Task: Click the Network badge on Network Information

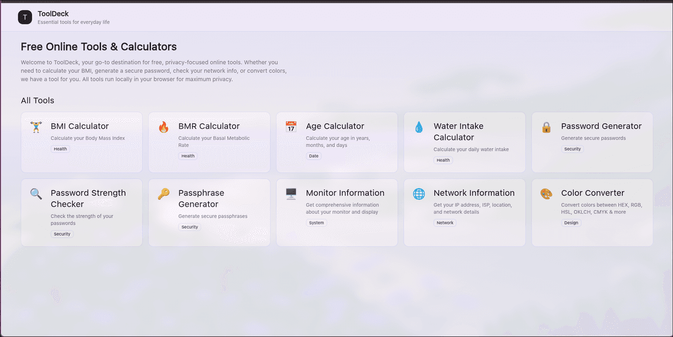Action: pyautogui.click(x=445, y=222)
